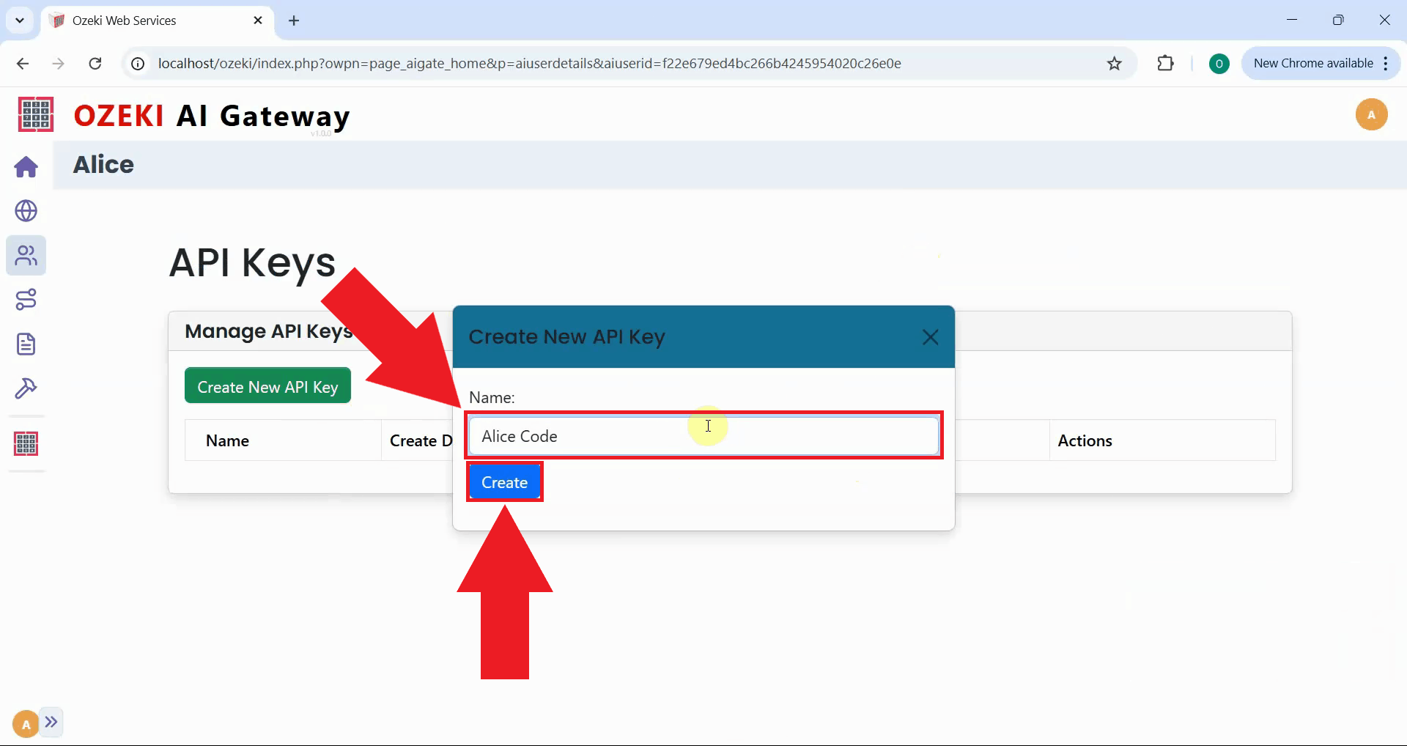
Task: Open a new browser tab
Action: (x=294, y=21)
